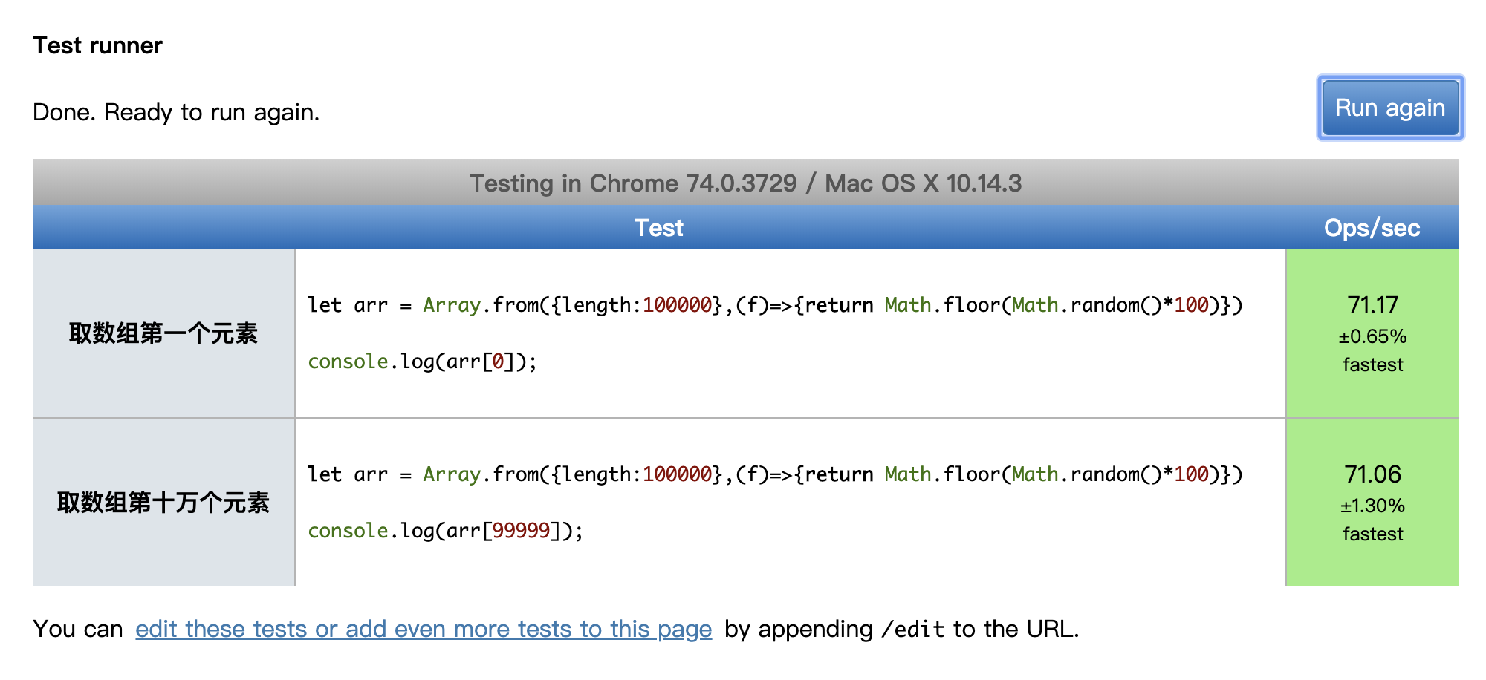The width and height of the screenshot is (1486, 680).
Task: Click the Testing in Chrome caption bar
Action: [x=745, y=183]
